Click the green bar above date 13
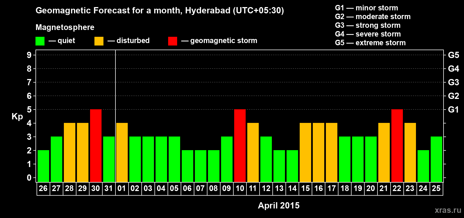The width and height of the screenshot is (464, 218). 279,166
